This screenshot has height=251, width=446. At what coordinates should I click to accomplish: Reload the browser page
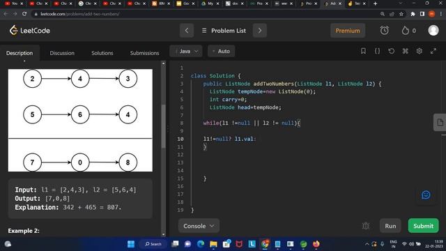click(24, 14)
